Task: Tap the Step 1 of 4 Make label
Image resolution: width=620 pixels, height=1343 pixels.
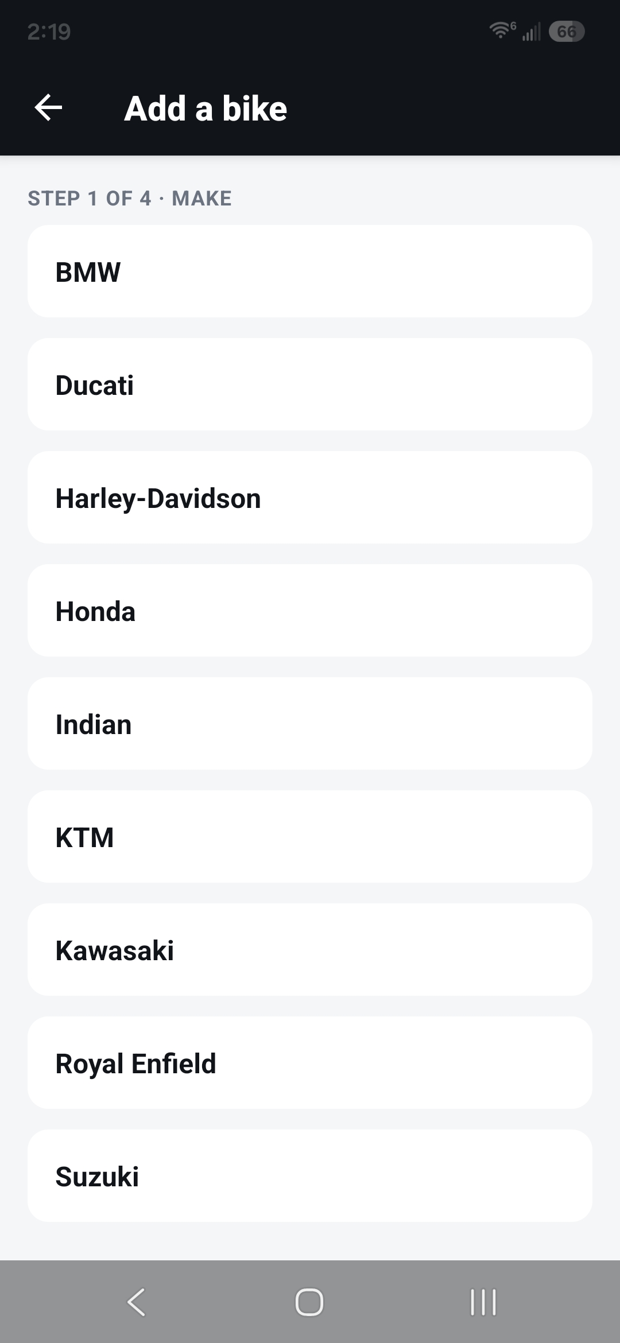Action: pyautogui.click(x=130, y=199)
